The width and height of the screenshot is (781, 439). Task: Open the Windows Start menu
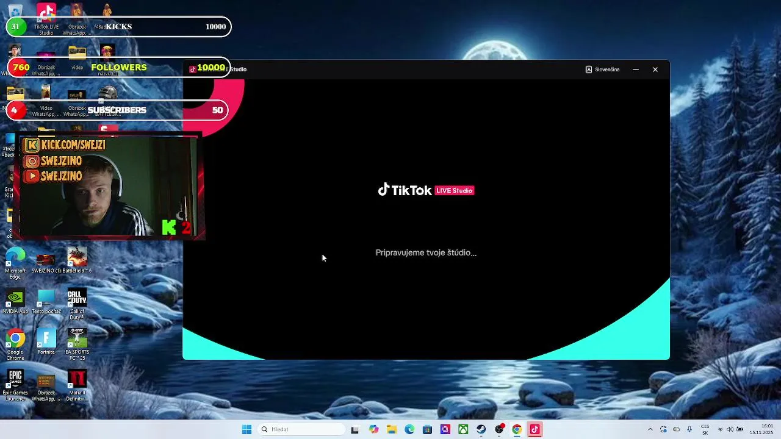click(247, 429)
